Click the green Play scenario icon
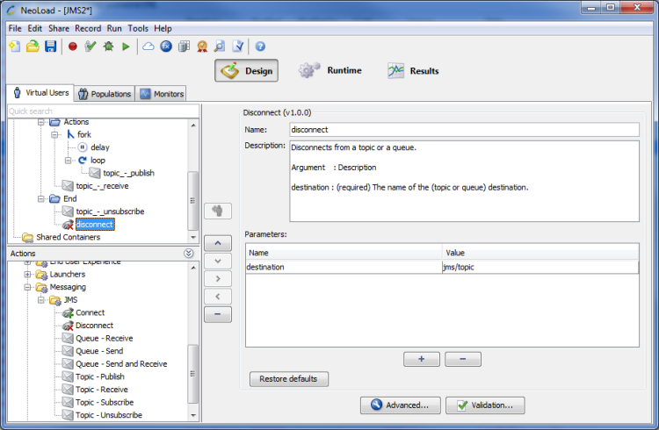 126,46
